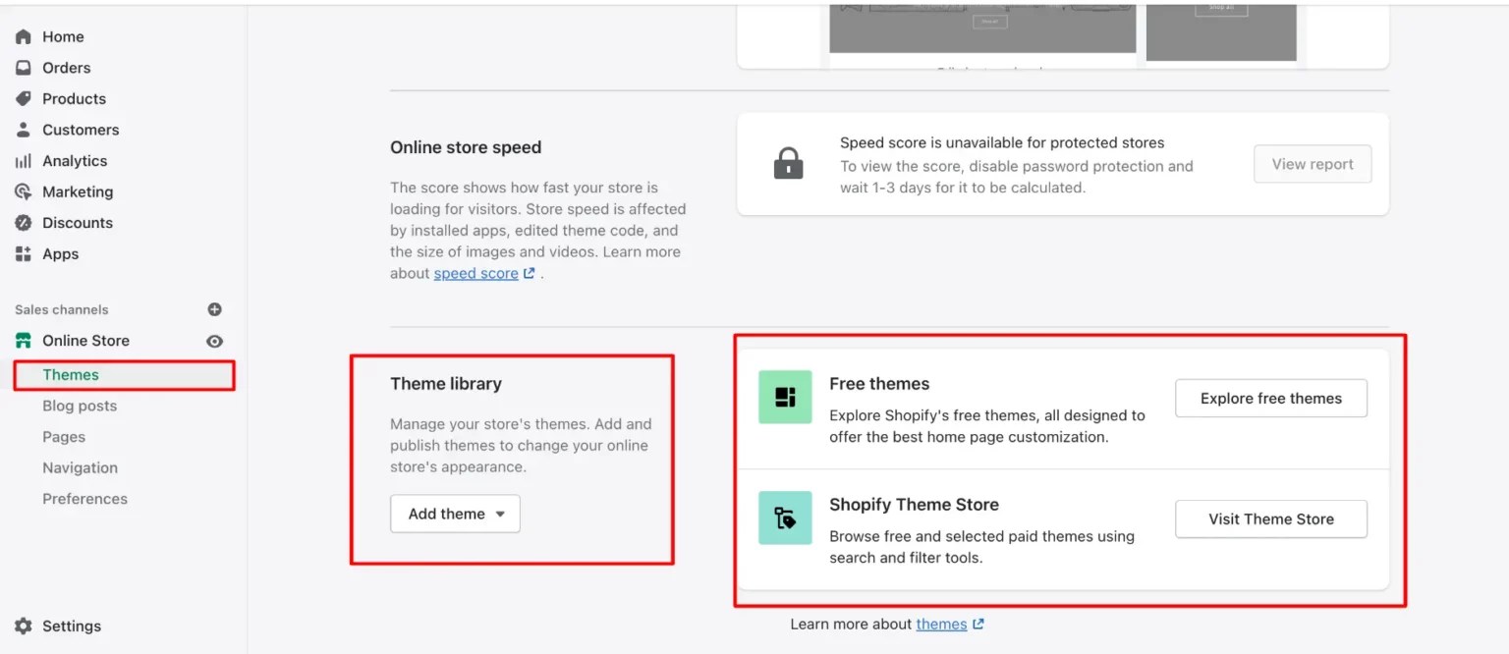Click the Customers icon

pos(22,129)
